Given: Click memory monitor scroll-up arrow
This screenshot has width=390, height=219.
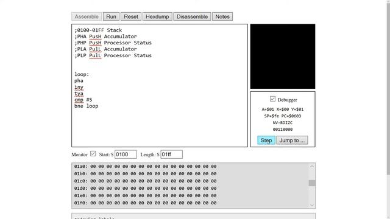Looking at the screenshot, I should tap(312, 166).
